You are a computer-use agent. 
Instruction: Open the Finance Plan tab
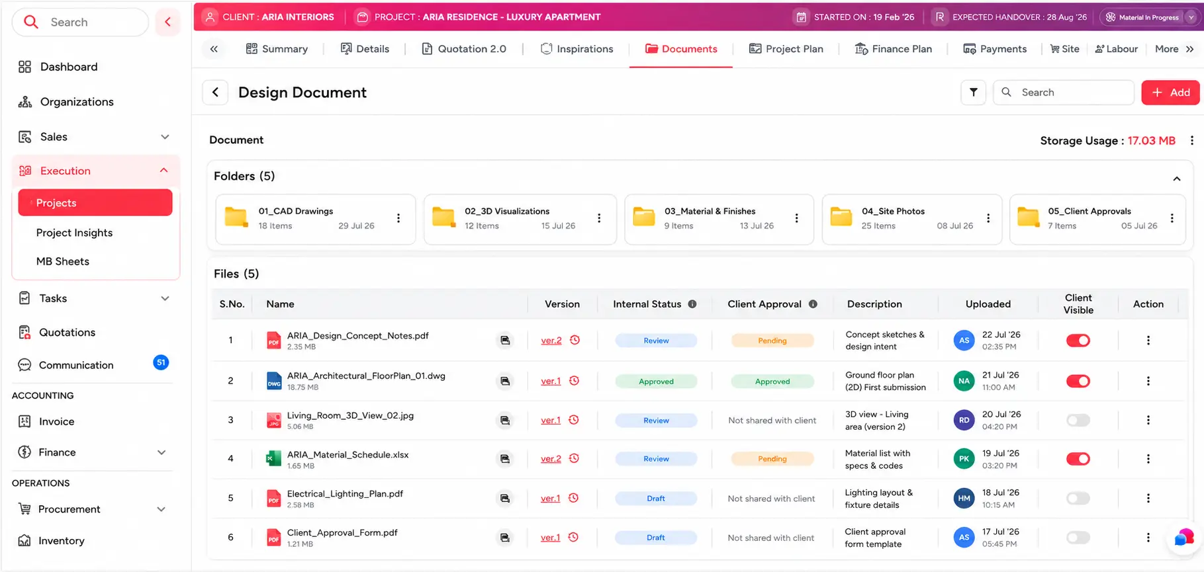coord(894,49)
